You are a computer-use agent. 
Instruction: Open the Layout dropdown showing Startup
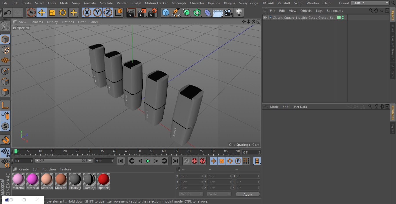point(370,3)
